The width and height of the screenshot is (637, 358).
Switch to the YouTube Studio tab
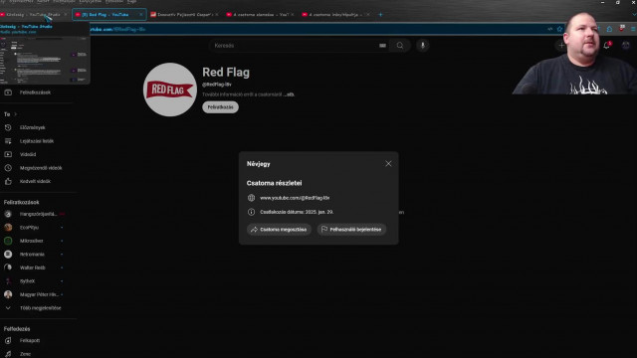tap(33, 15)
